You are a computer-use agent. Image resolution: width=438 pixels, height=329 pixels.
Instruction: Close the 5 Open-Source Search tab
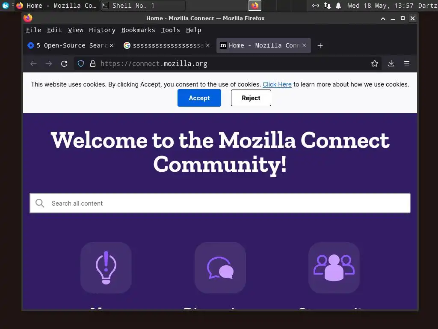(112, 45)
